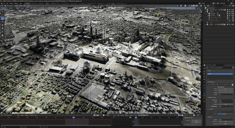This screenshot has width=235, height=128.
Task: Click the folder icon to browse the file path
Action: click(x=233, y=85)
